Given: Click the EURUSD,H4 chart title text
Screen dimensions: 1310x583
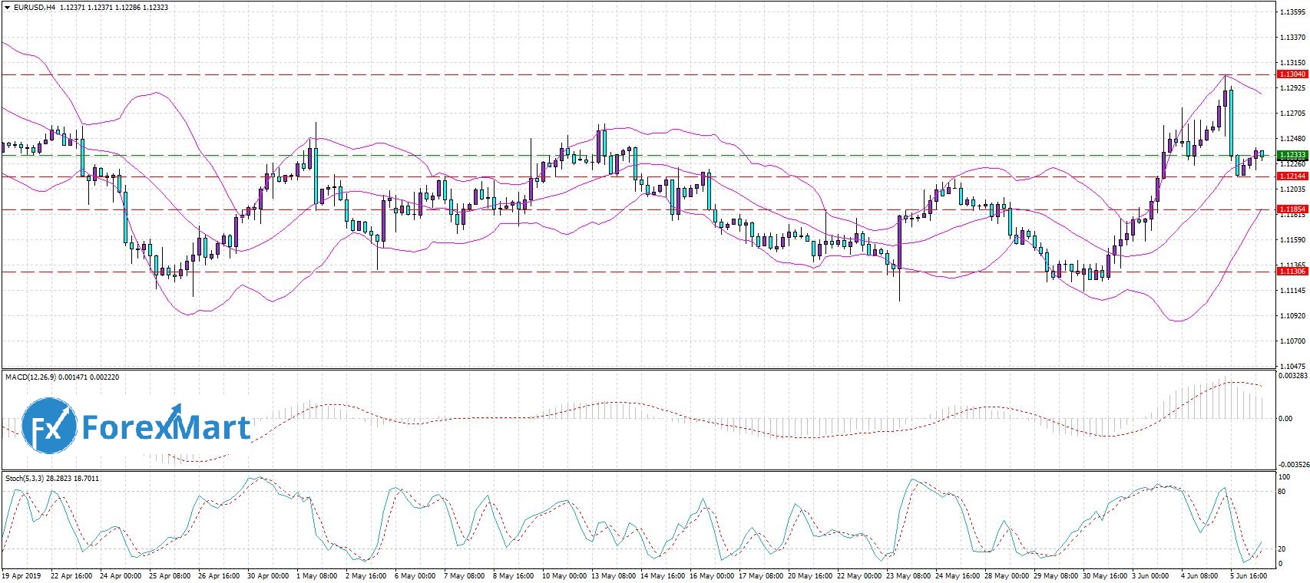Looking at the screenshot, I should [x=35, y=8].
